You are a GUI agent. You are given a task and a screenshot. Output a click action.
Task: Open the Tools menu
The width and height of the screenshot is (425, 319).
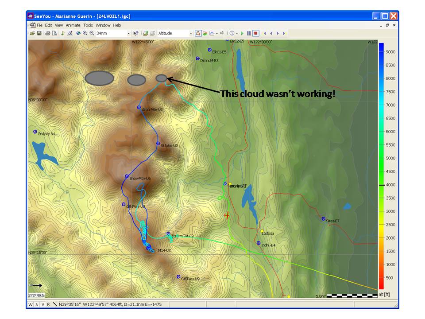coord(88,25)
